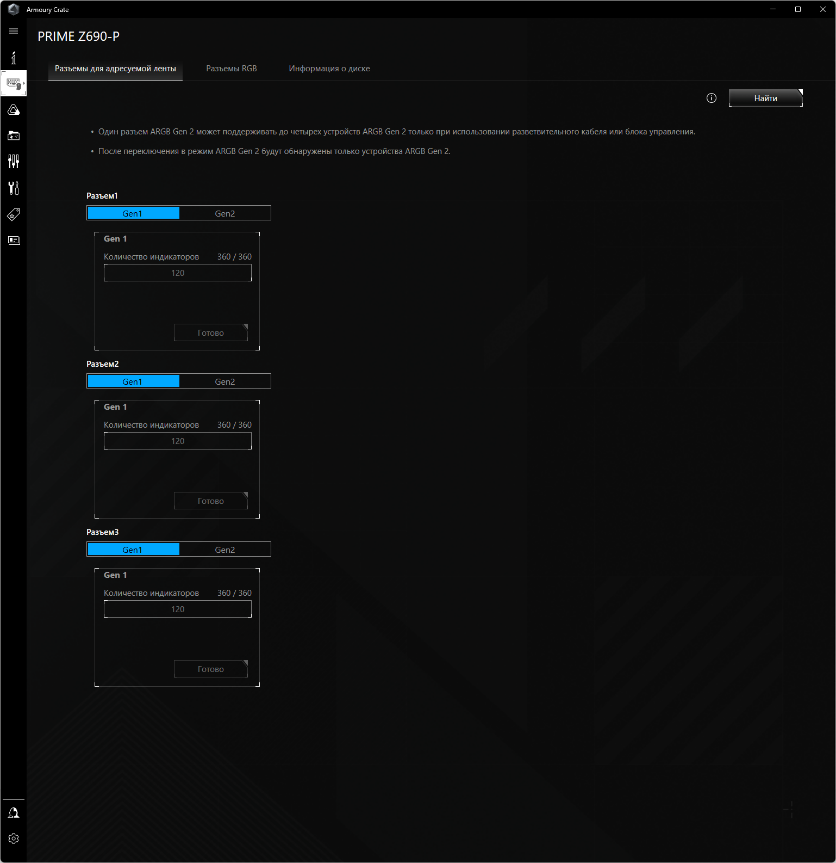Image resolution: width=836 pixels, height=863 pixels.
Task: Select Gen2 for Разъем3
Action: coord(225,550)
